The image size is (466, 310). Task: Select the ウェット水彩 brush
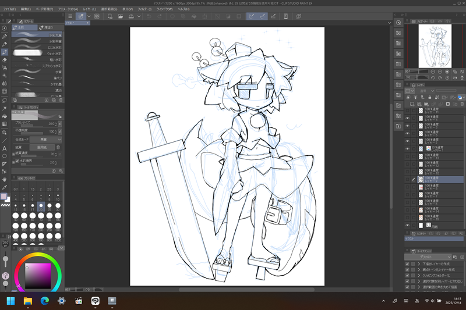(37, 54)
